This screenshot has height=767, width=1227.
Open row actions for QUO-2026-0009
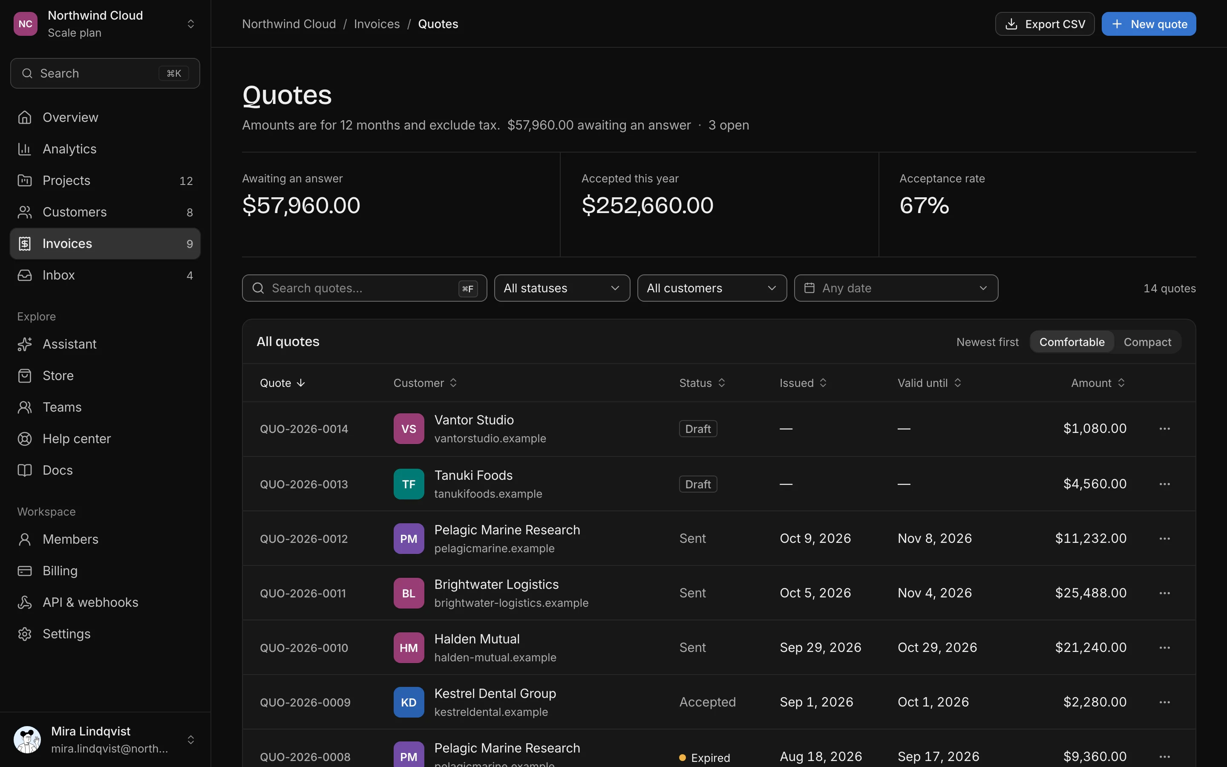(1165, 702)
